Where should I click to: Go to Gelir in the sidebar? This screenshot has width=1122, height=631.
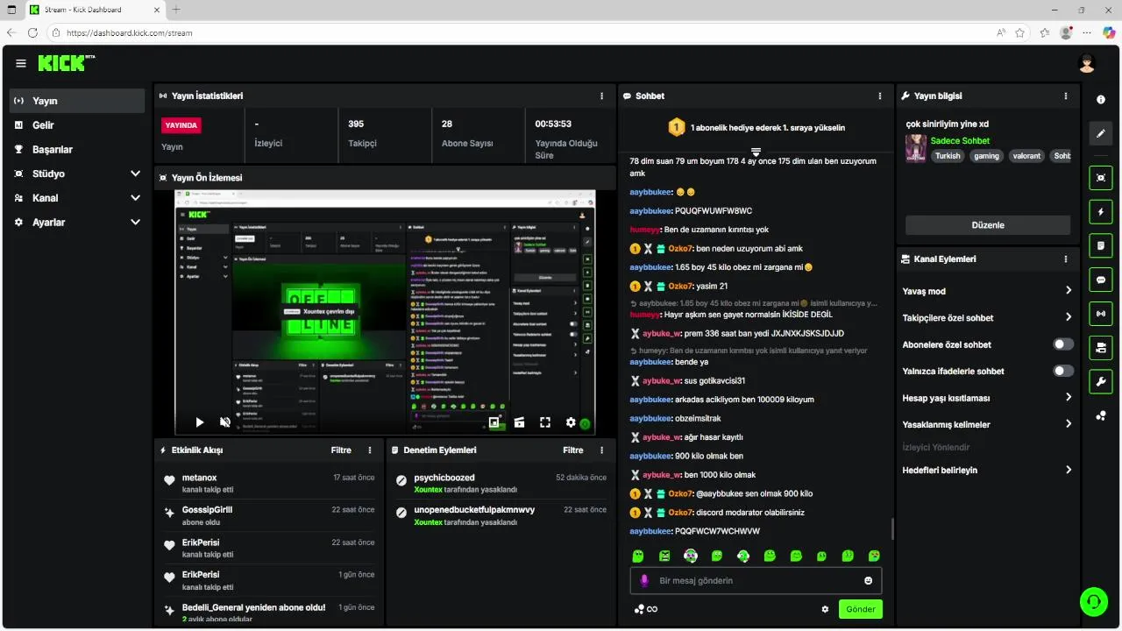[77, 125]
